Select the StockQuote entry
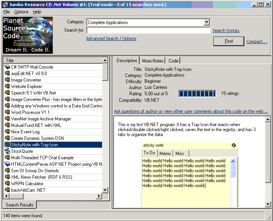Image resolution: width=273 pixels, height=221 pixels. (x=53, y=151)
